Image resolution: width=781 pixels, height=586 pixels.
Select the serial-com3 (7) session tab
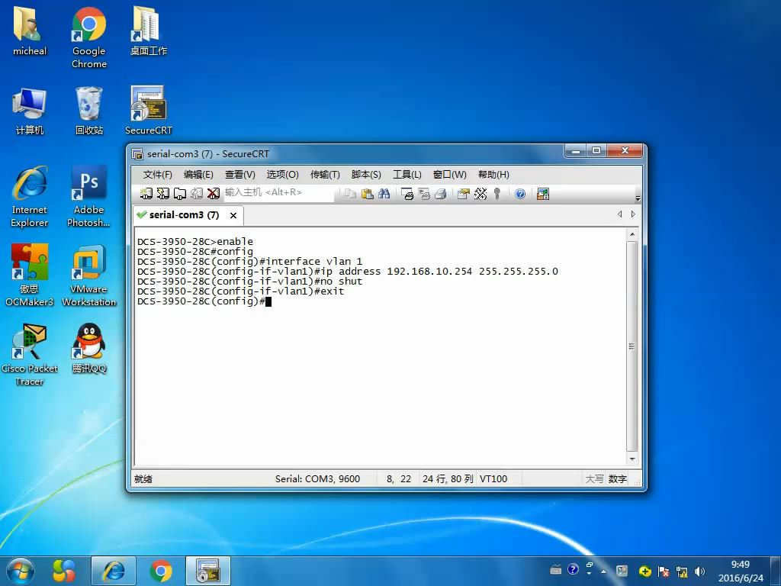(x=185, y=214)
